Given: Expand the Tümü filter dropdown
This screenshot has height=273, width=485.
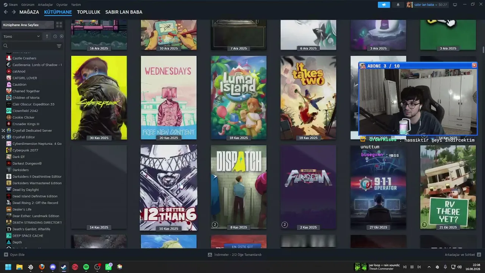Looking at the screenshot, I should (x=22, y=36).
